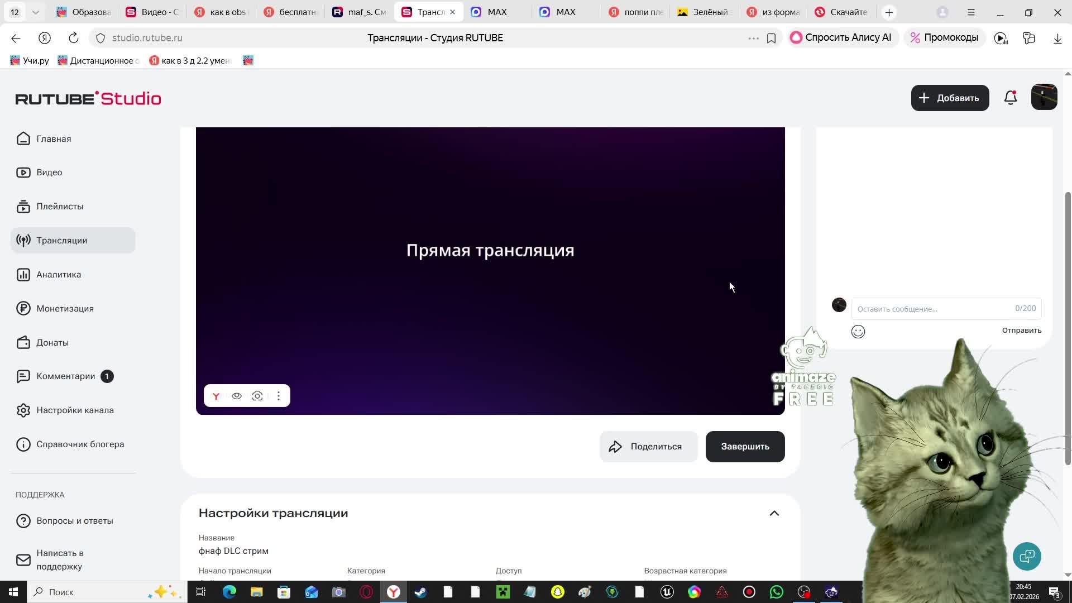
Task: Open Аналитика in the sidebar
Action: pos(59,274)
